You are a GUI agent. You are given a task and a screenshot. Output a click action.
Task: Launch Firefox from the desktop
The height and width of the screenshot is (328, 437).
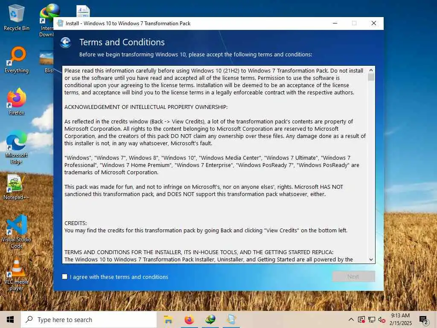(17, 102)
